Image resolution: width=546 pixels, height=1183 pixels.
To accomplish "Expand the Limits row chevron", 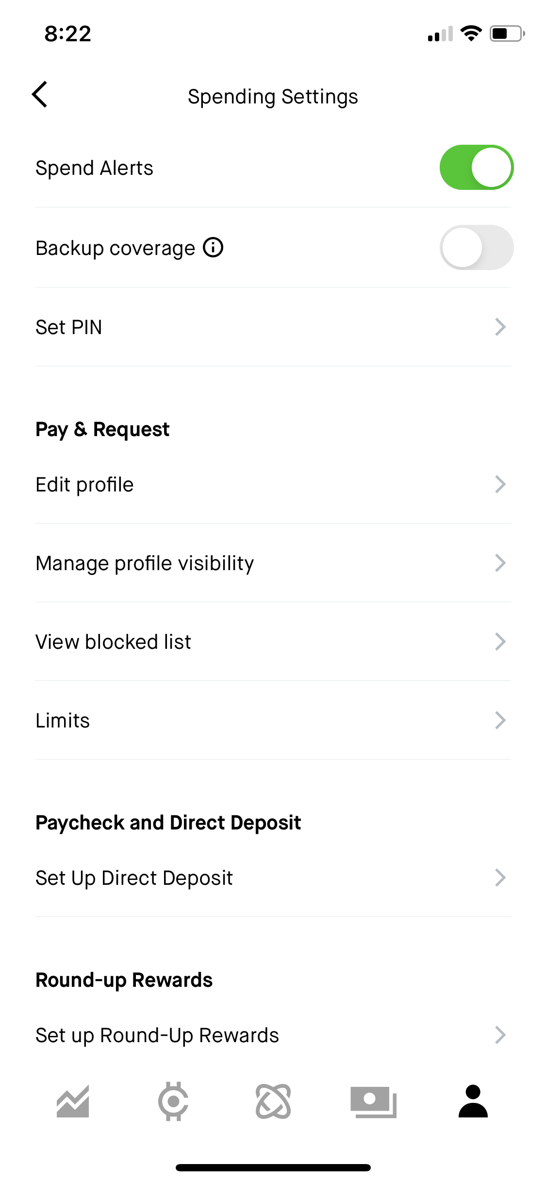I will tap(500, 720).
